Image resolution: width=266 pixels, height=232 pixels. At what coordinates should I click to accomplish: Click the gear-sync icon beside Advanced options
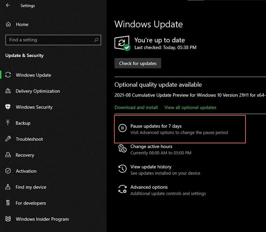pos(122,189)
